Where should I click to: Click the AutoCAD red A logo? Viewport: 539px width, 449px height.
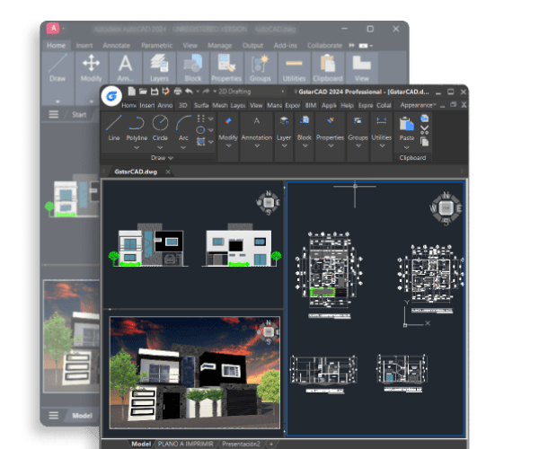click(53, 28)
